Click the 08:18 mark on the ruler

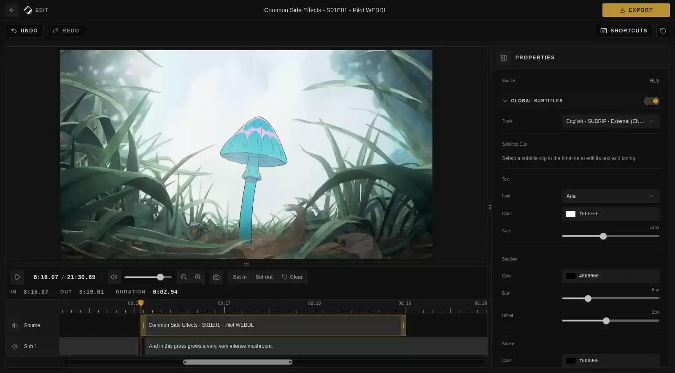coord(314,304)
